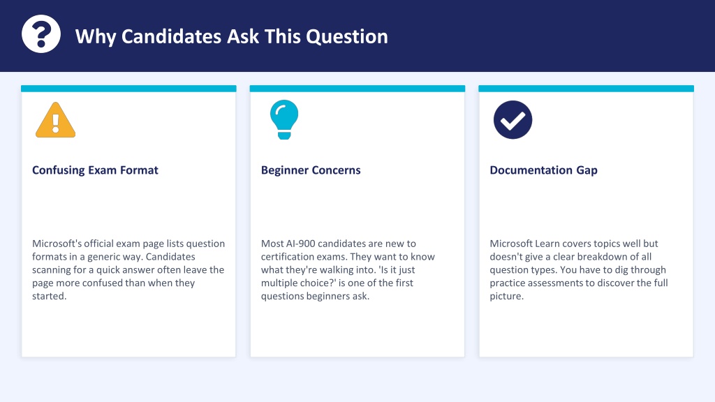Select the paragraph about Microsoft's official exam page
The image size is (715, 402).
128,269
